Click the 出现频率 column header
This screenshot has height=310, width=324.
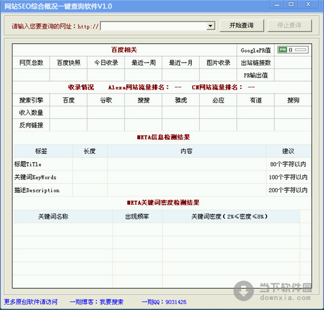tap(137, 216)
